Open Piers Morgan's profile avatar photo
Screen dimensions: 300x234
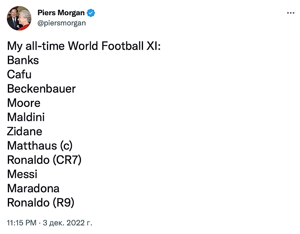19,18
